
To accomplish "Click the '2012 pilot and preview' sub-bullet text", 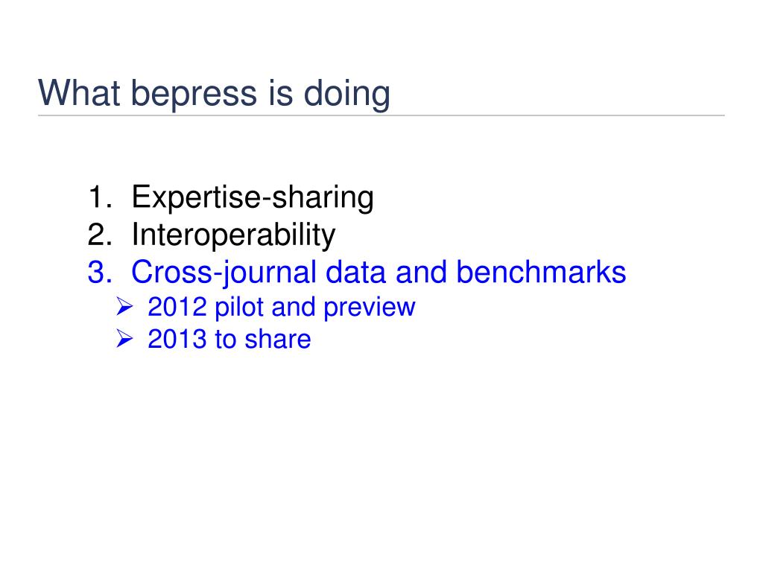I will point(281,308).
